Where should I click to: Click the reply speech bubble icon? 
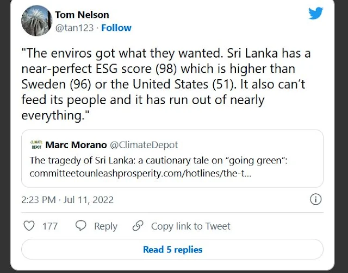[x=81, y=226]
